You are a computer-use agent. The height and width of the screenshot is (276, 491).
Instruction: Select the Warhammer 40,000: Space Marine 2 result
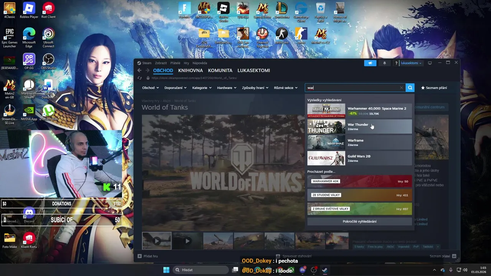click(x=359, y=111)
